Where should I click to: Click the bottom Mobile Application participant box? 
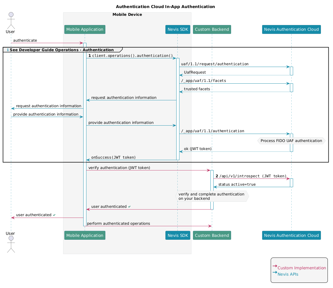tap(85, 235)
